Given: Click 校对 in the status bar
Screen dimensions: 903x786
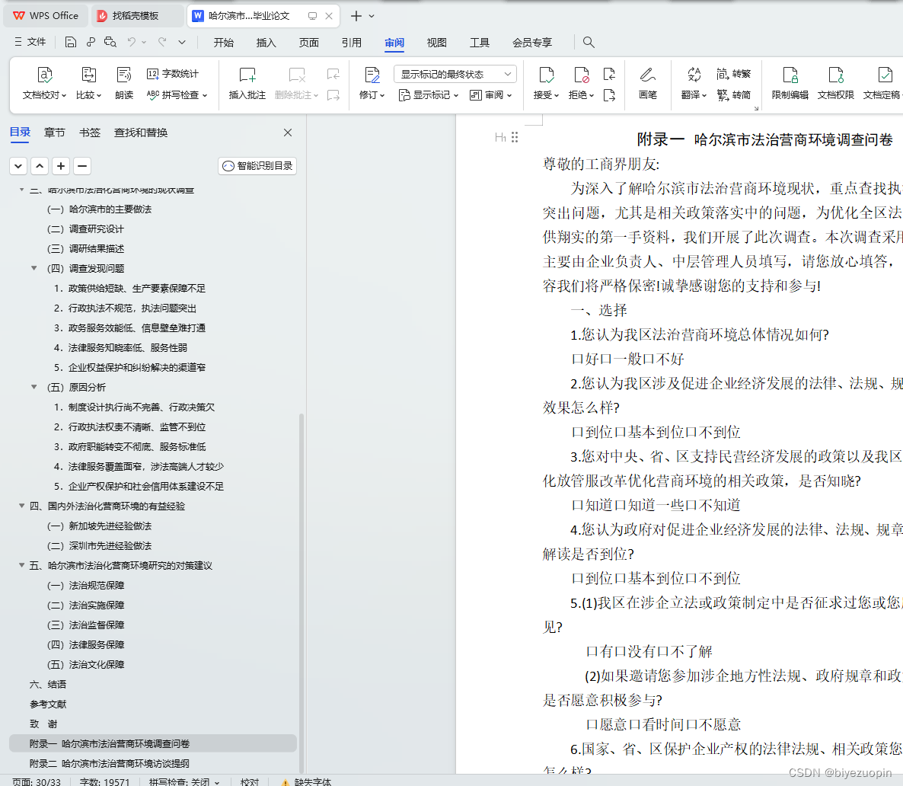Looking at the screenshot, I should coord(250,781).
